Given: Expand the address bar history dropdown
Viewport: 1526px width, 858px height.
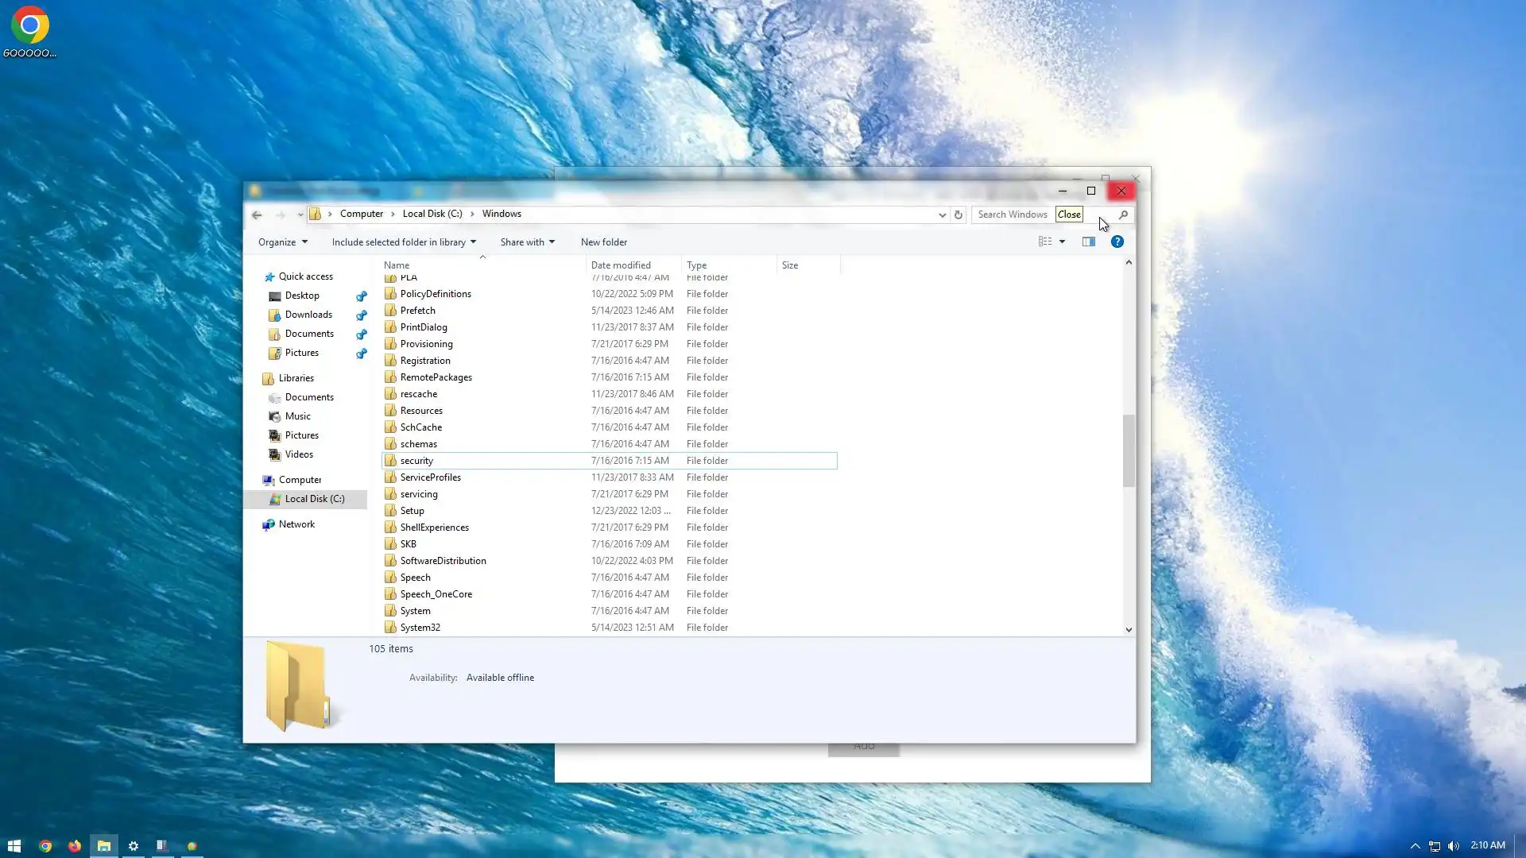Looking at the screenshot, I should [x=942, y=214].
